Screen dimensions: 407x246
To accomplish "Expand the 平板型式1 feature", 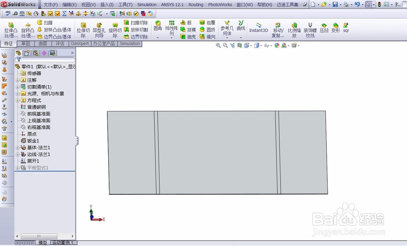I will (x=18, y=168).
